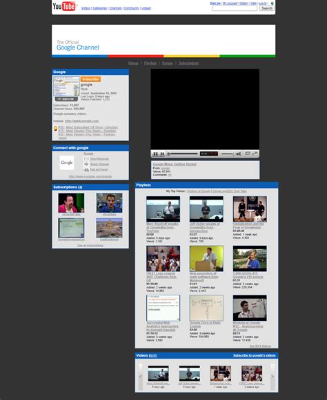
Task: Click the See all subscriptions link
Action: [90, 245]
